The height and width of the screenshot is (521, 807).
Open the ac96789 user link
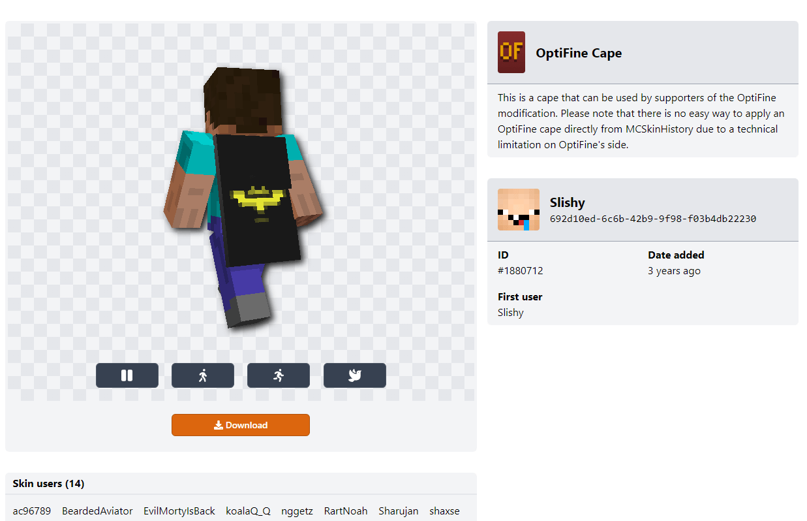(31, 511)
